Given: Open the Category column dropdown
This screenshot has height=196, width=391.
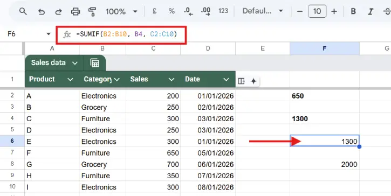Looking at the screenshot, I should pyautogui.click(x=116, y=80).
